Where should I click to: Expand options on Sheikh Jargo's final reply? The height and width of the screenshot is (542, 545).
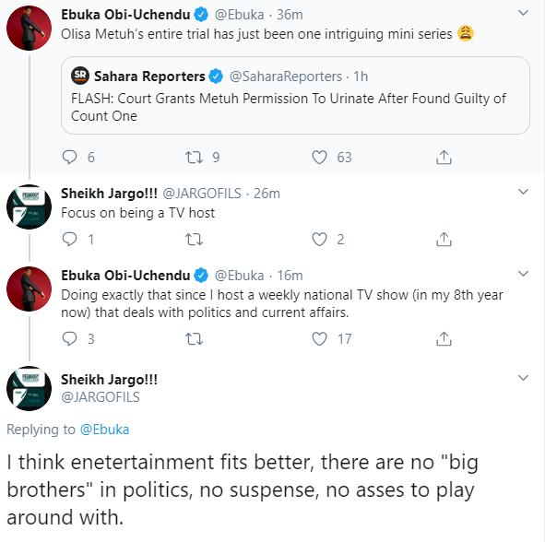click(523, 378)
